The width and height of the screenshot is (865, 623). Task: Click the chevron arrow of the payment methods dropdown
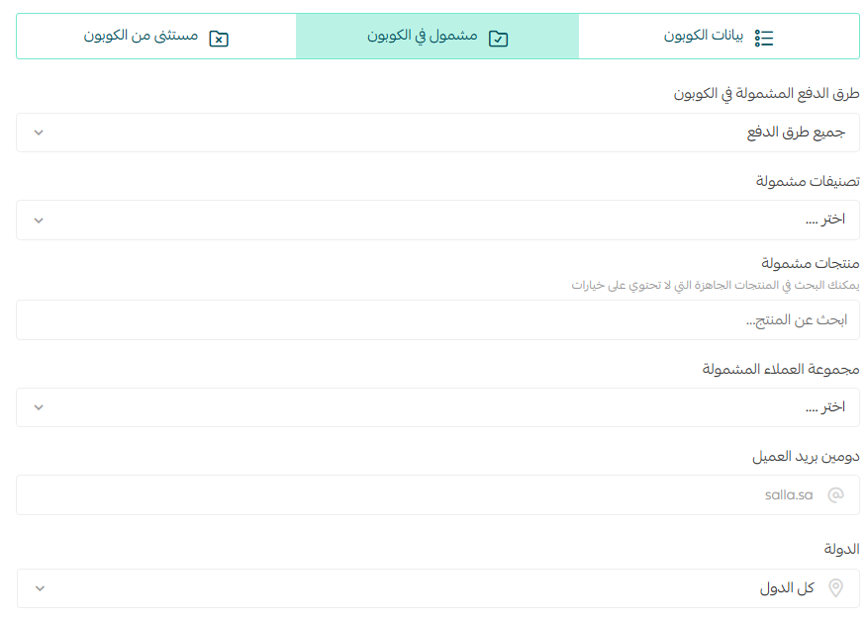coord(39,133)
